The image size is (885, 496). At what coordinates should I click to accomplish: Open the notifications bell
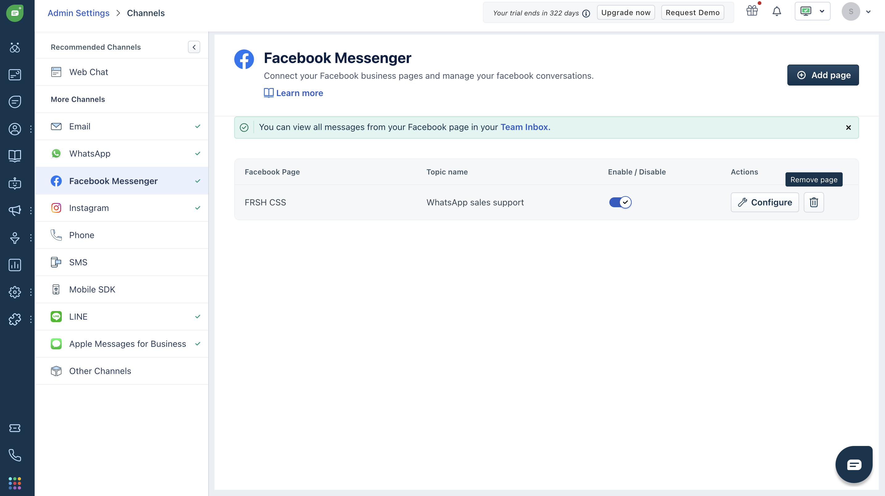[777, 12]
